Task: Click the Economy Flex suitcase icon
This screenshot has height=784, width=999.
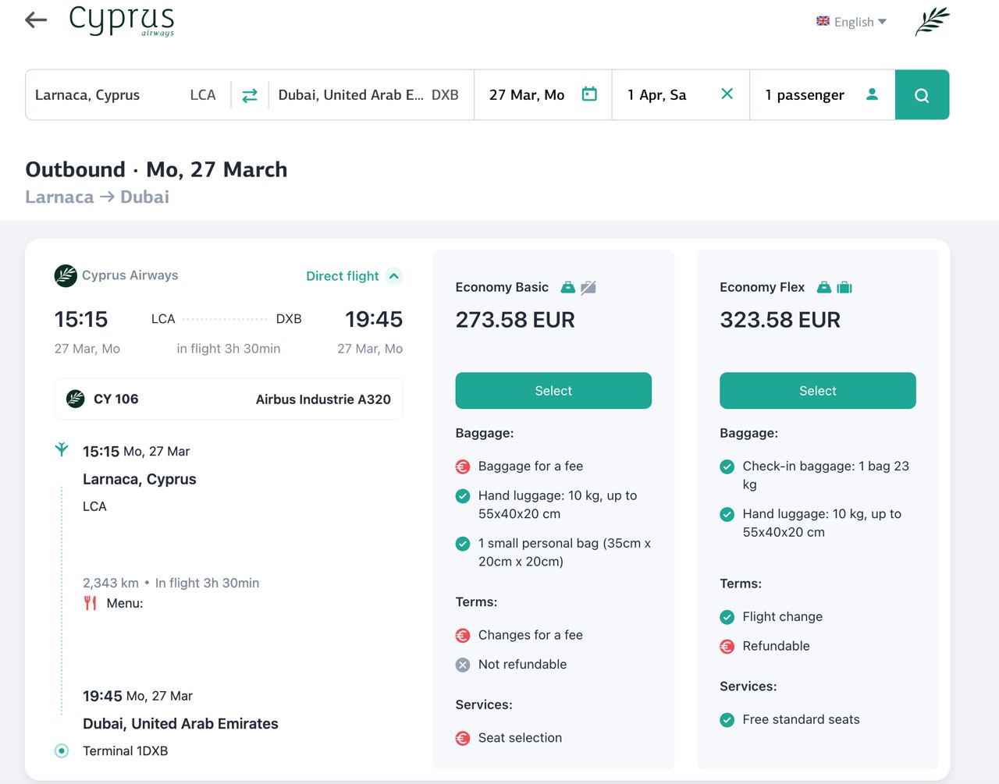Action: point(844,288)
